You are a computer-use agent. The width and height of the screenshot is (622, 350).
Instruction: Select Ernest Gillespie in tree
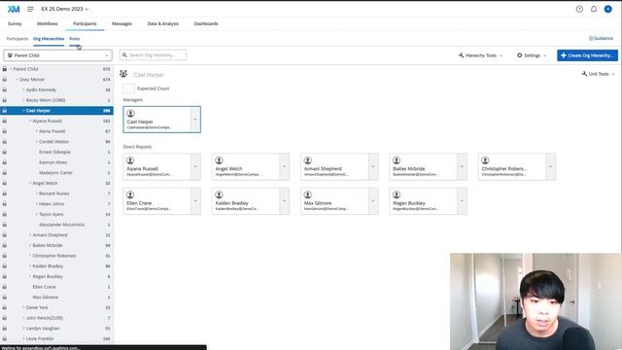54,152
